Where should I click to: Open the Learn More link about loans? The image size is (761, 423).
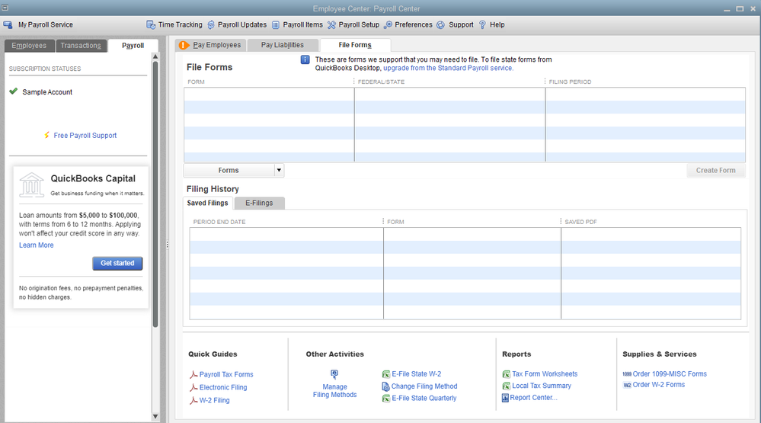click(x=37, y=245)
